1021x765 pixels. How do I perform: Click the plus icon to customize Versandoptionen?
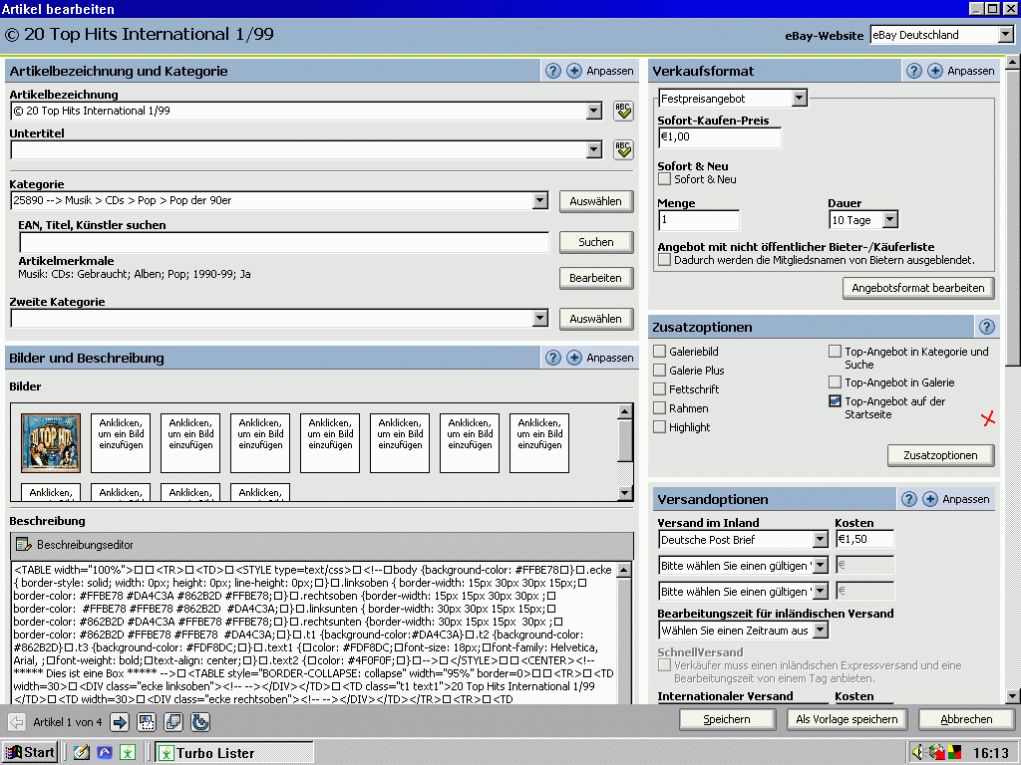click(x=930, y=499)
